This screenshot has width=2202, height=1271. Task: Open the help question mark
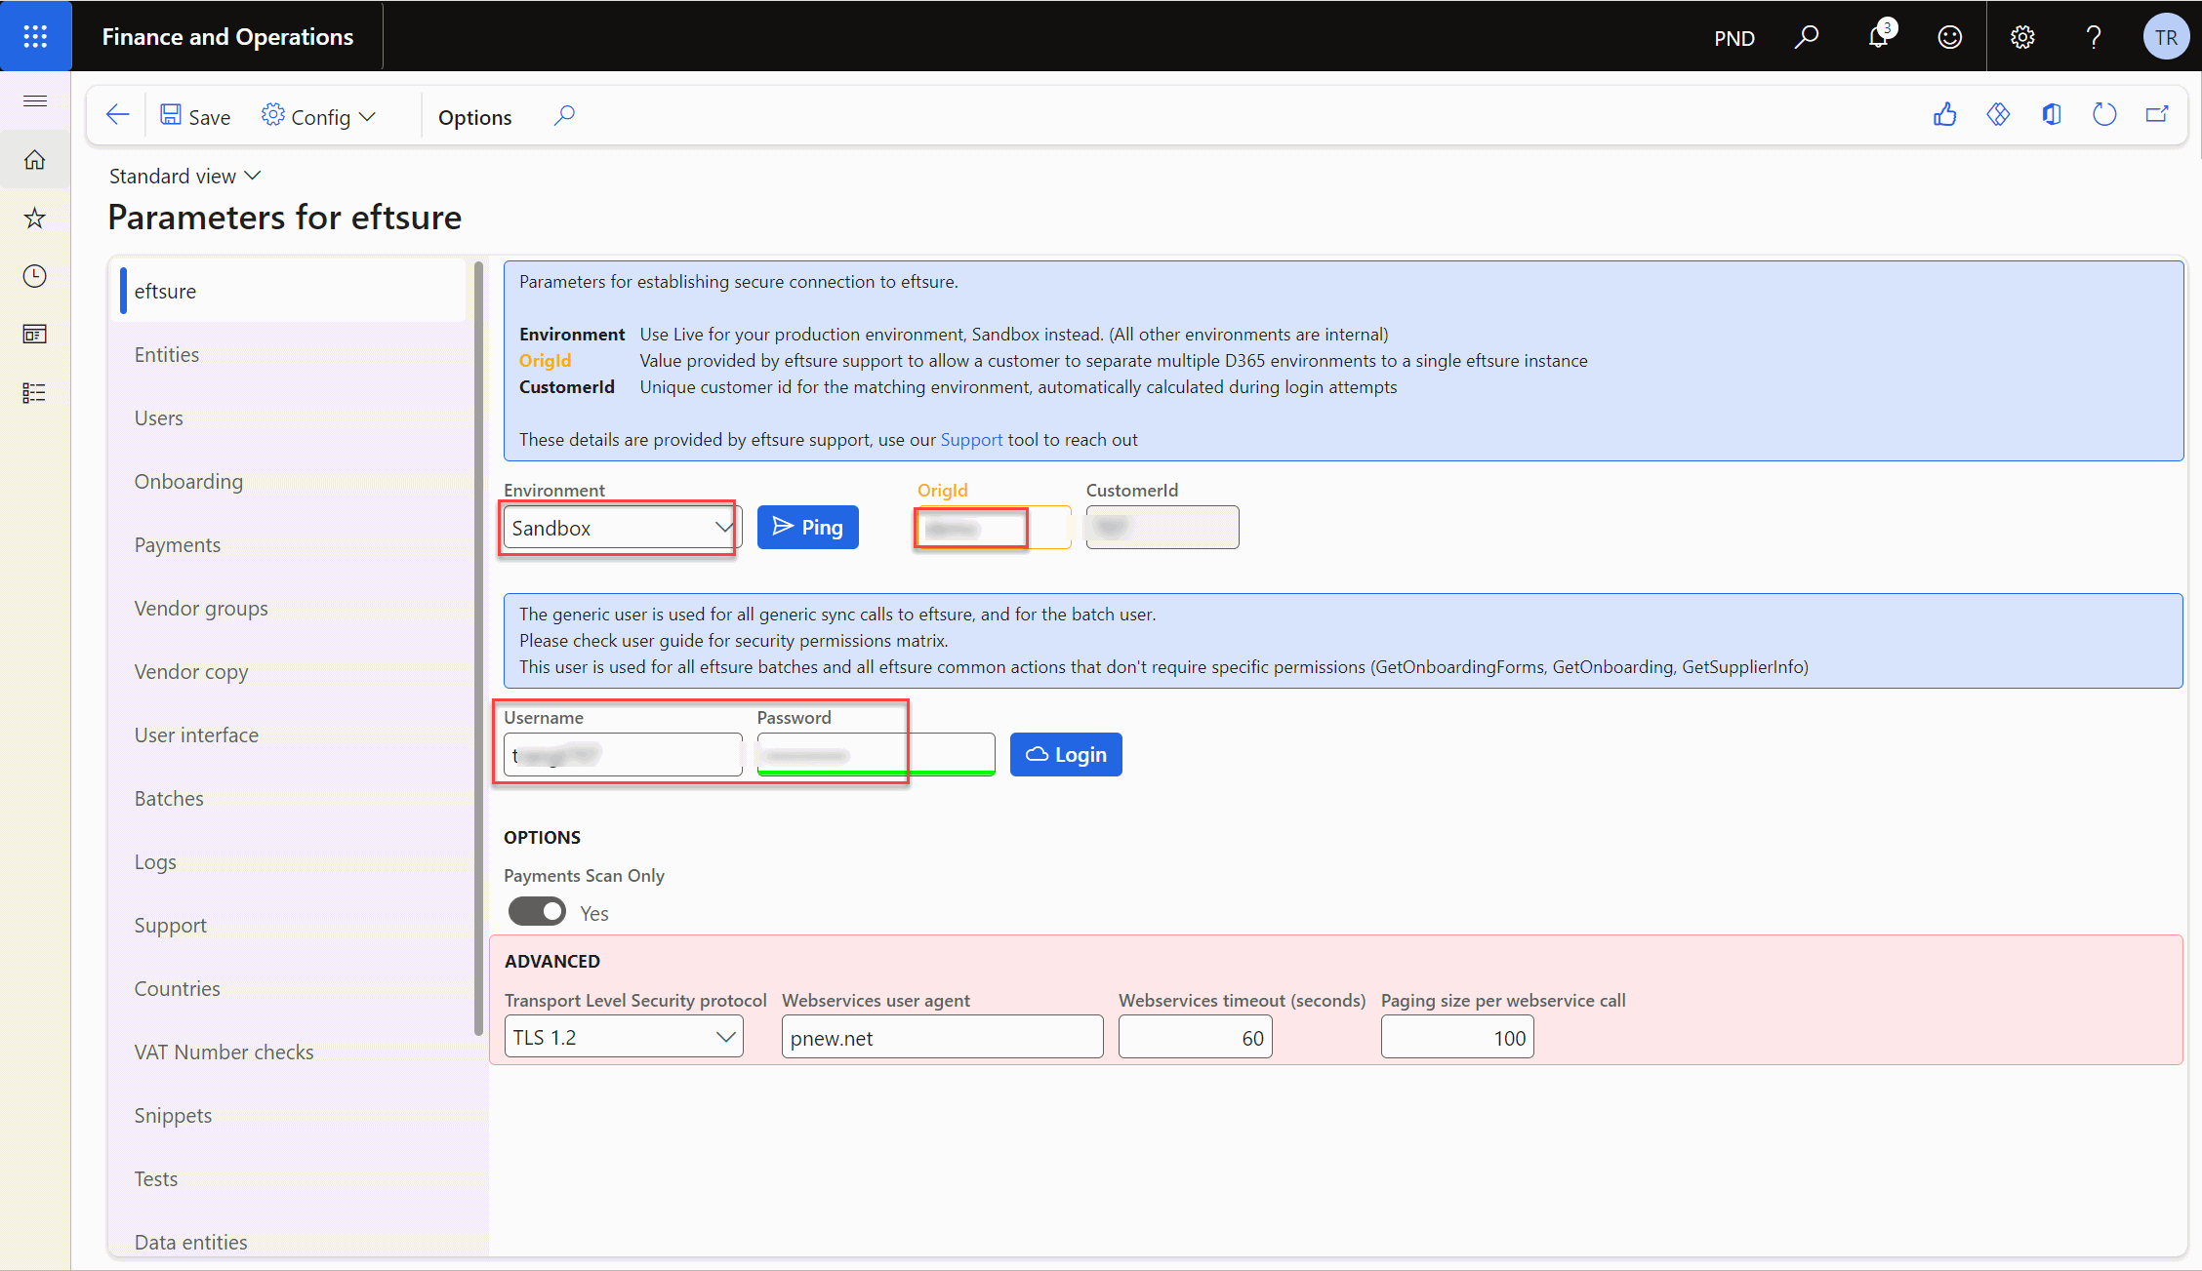point(2094,37)
